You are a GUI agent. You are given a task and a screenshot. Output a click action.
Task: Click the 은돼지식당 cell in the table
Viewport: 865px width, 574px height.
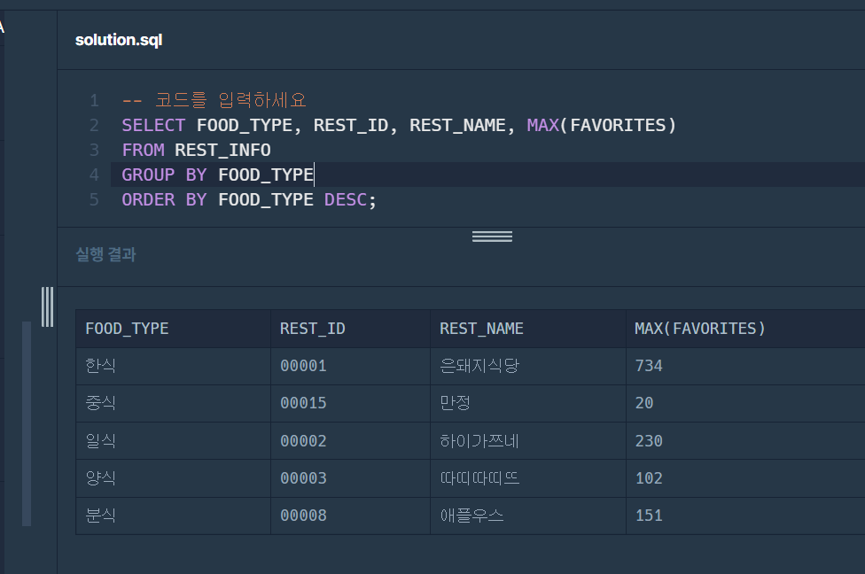[x=479, y=365]
